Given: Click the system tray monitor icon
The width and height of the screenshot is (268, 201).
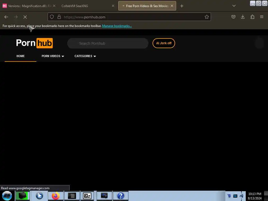Looking at the screenshot, I should pos(235,196).
